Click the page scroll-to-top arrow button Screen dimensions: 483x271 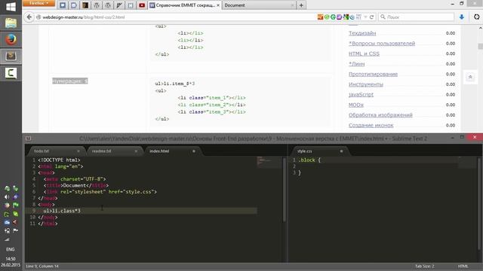pyautogui.click(x=470, y=77)
